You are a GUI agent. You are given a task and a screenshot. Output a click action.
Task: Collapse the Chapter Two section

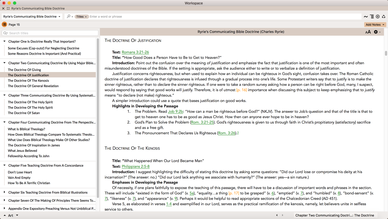pyautogui.click(x=5, y=63)
